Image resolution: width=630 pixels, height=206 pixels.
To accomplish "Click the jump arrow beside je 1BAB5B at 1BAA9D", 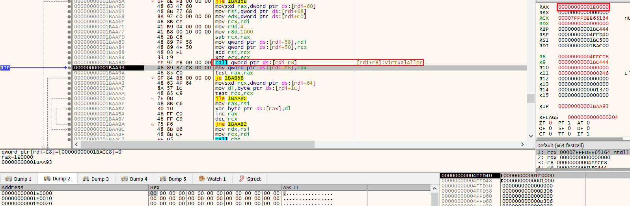I will coord(153,78).
